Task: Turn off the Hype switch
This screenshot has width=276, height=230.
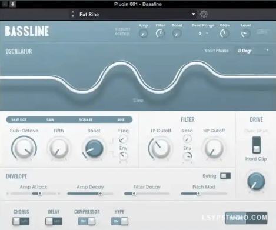Action: 119,221
